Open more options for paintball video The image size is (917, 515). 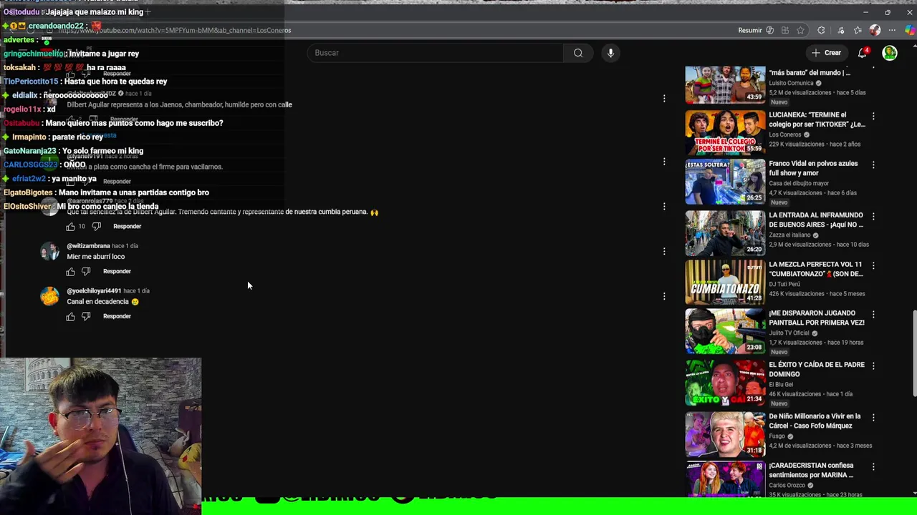[873, 314]
